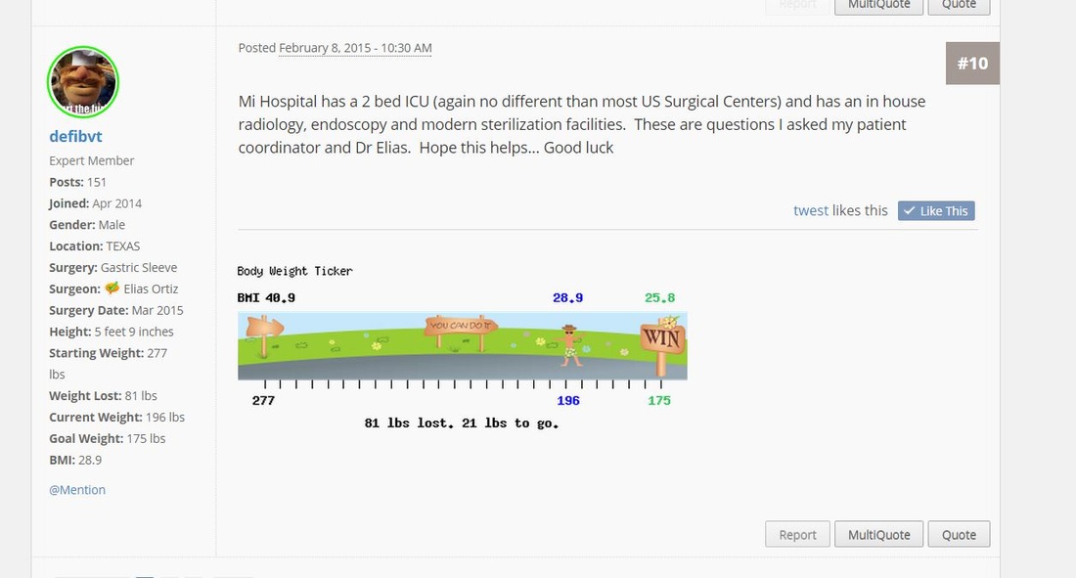This screenshot has width=1076, height=578.
Task: Report this post
Action: (797, 534)
